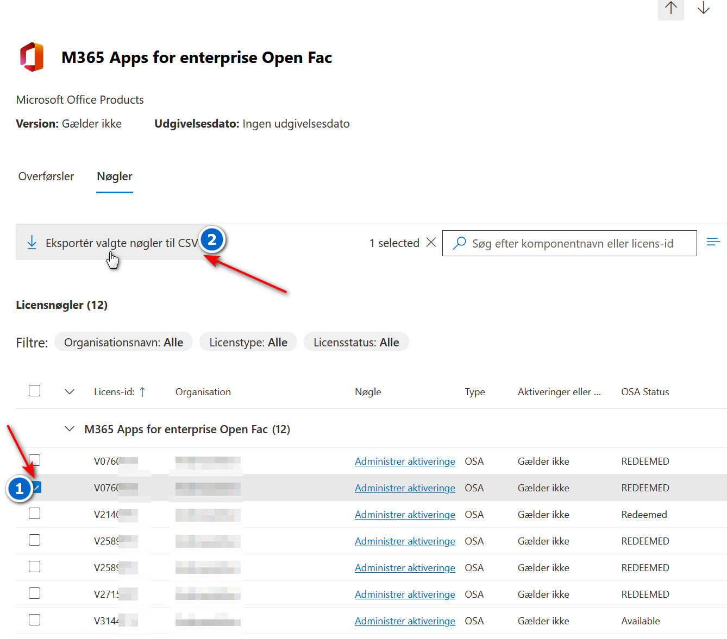Click the M365 Apps for enterprise Open Fac title
Image resolution: width=727 pixels, height=639 pixels.
197,58
